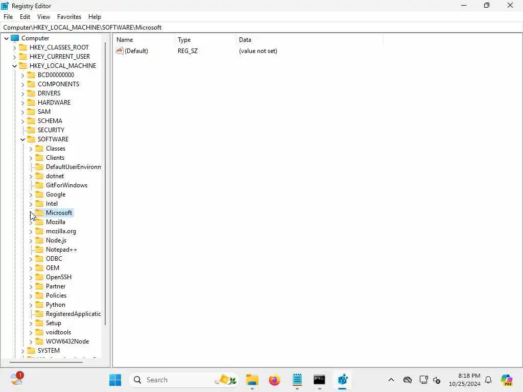
Task: Open clock showing 8:18 PM
Action: pos(465,380)
